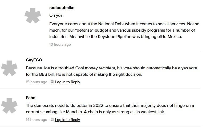Click radiooutmike's asterisk avatar icon
This screenshot has height=127, width=206.
(33, 16)
